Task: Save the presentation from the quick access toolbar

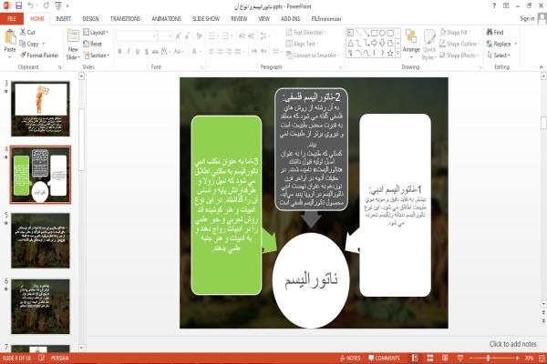Action: [x=19, y=5]
